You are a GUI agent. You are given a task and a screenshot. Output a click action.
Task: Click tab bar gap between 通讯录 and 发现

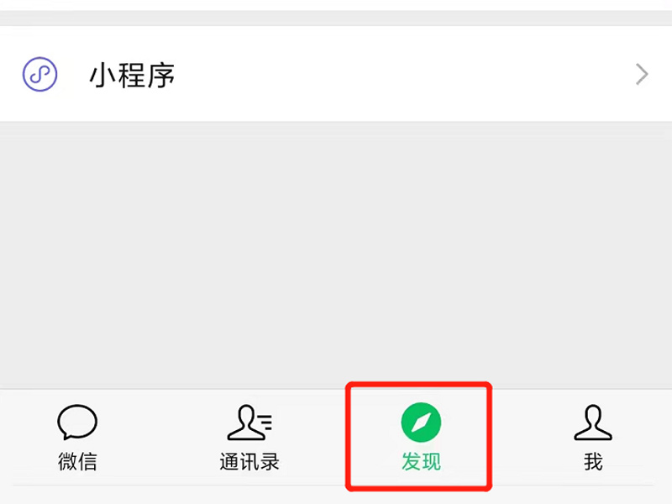pyautogui.click(x=312, y=437)
